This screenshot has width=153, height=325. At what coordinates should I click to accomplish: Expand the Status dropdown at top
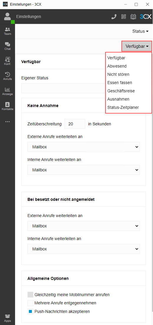140,31
